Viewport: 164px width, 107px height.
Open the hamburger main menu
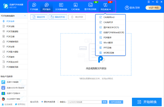[x=149, y=2]
